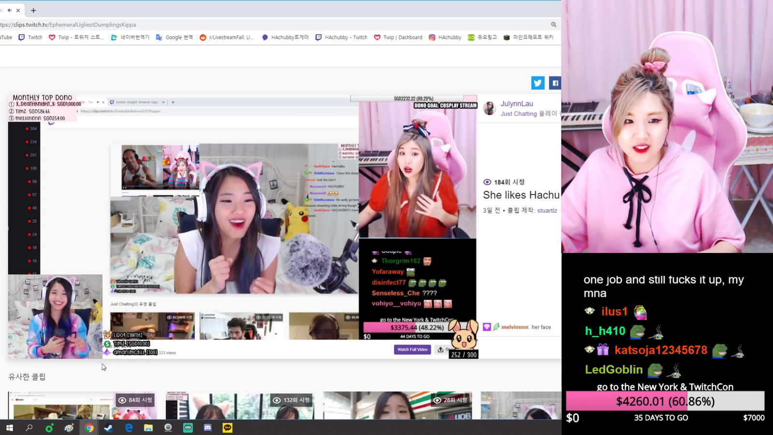773x435 pixels.
Task: Open the Paint app in taskbar
Action: pyautogui.click(x=69, y=428)
